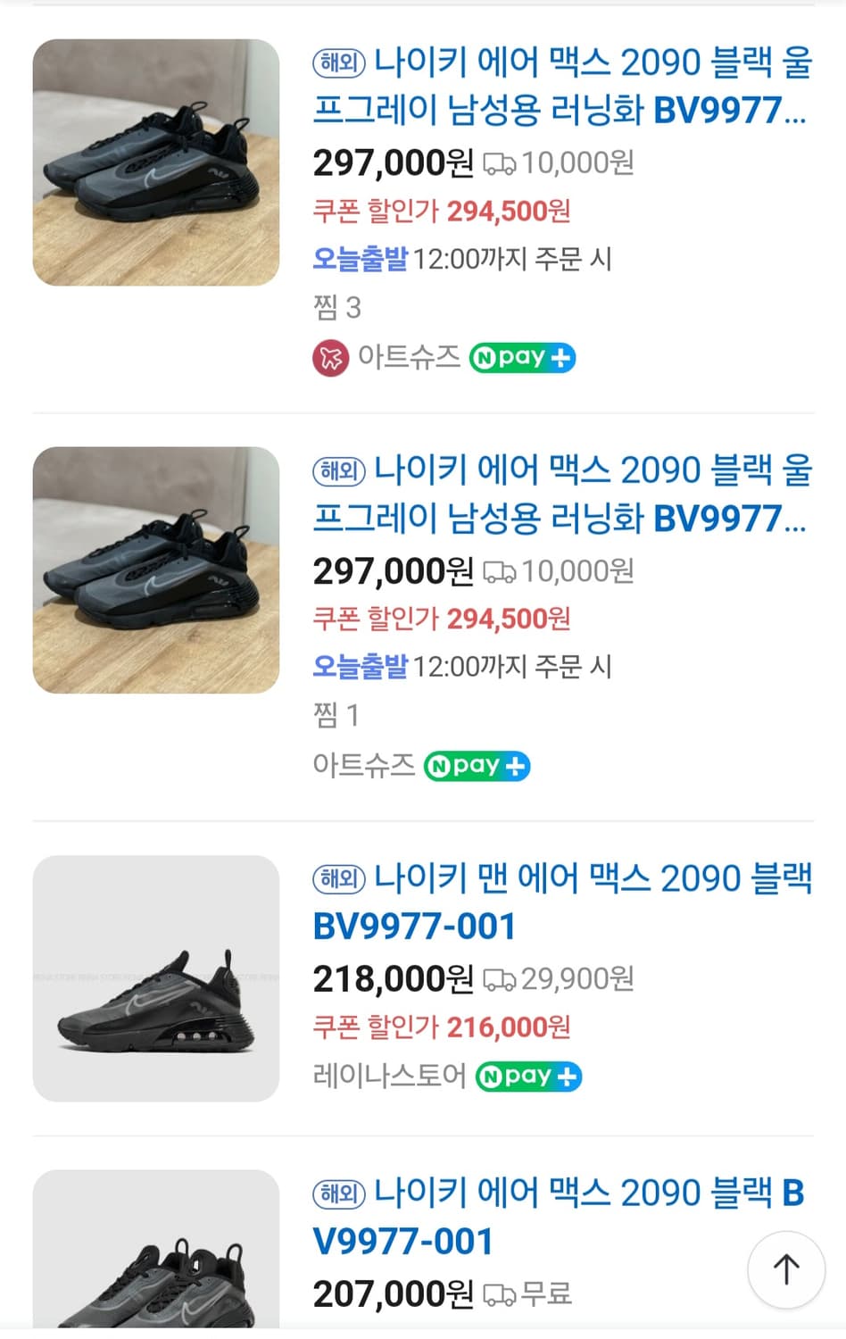
Task: Tap the 218,000원 price text
Action: [x=393, y=979]
